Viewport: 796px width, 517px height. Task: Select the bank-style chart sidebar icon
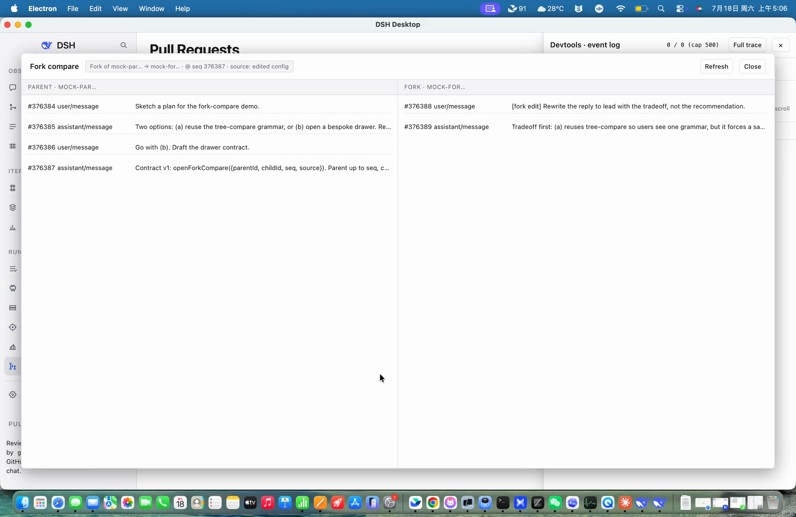[x=13, y=347]
